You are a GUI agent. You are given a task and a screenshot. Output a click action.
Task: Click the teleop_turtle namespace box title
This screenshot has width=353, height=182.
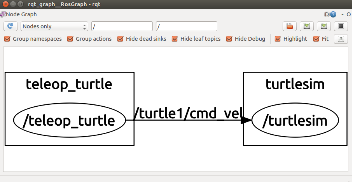[x=69, y=85]
